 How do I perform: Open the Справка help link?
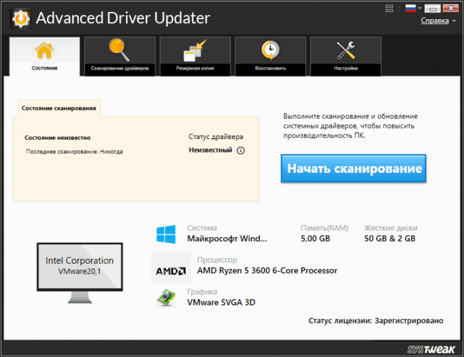click(435, 21)
